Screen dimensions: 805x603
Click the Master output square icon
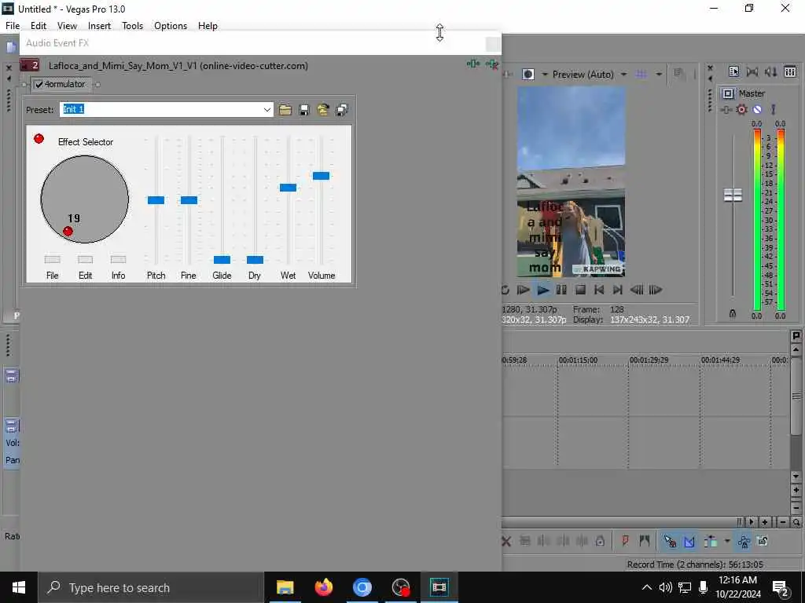point(728,93)
